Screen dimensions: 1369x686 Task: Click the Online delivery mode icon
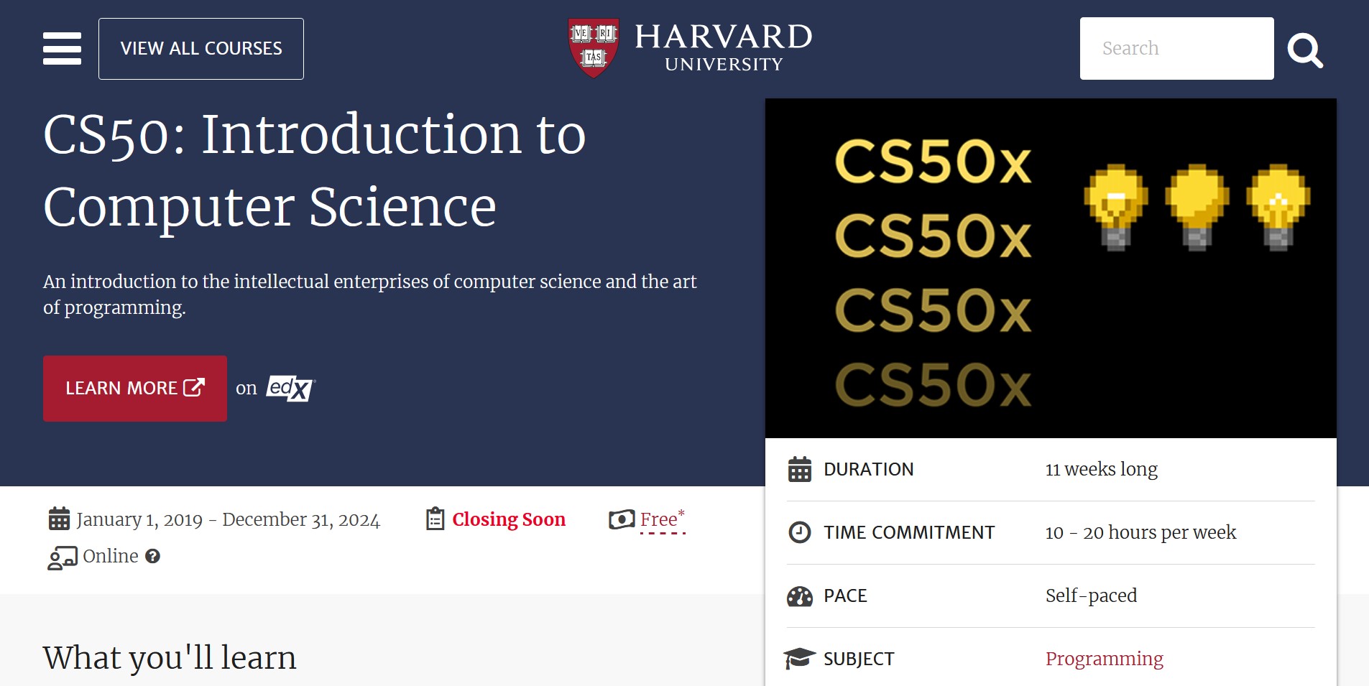coord(63,556)
